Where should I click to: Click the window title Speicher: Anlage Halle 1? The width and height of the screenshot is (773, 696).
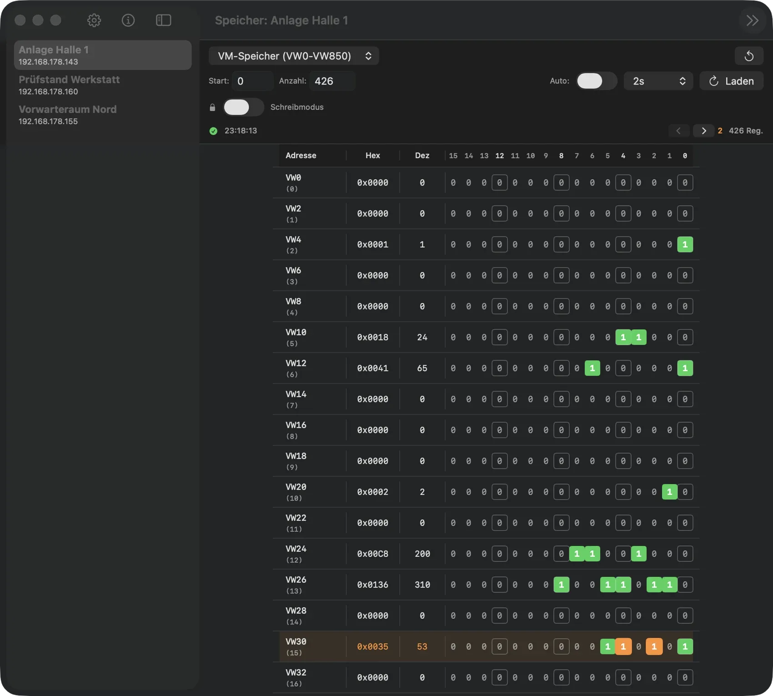coord(281,20)
